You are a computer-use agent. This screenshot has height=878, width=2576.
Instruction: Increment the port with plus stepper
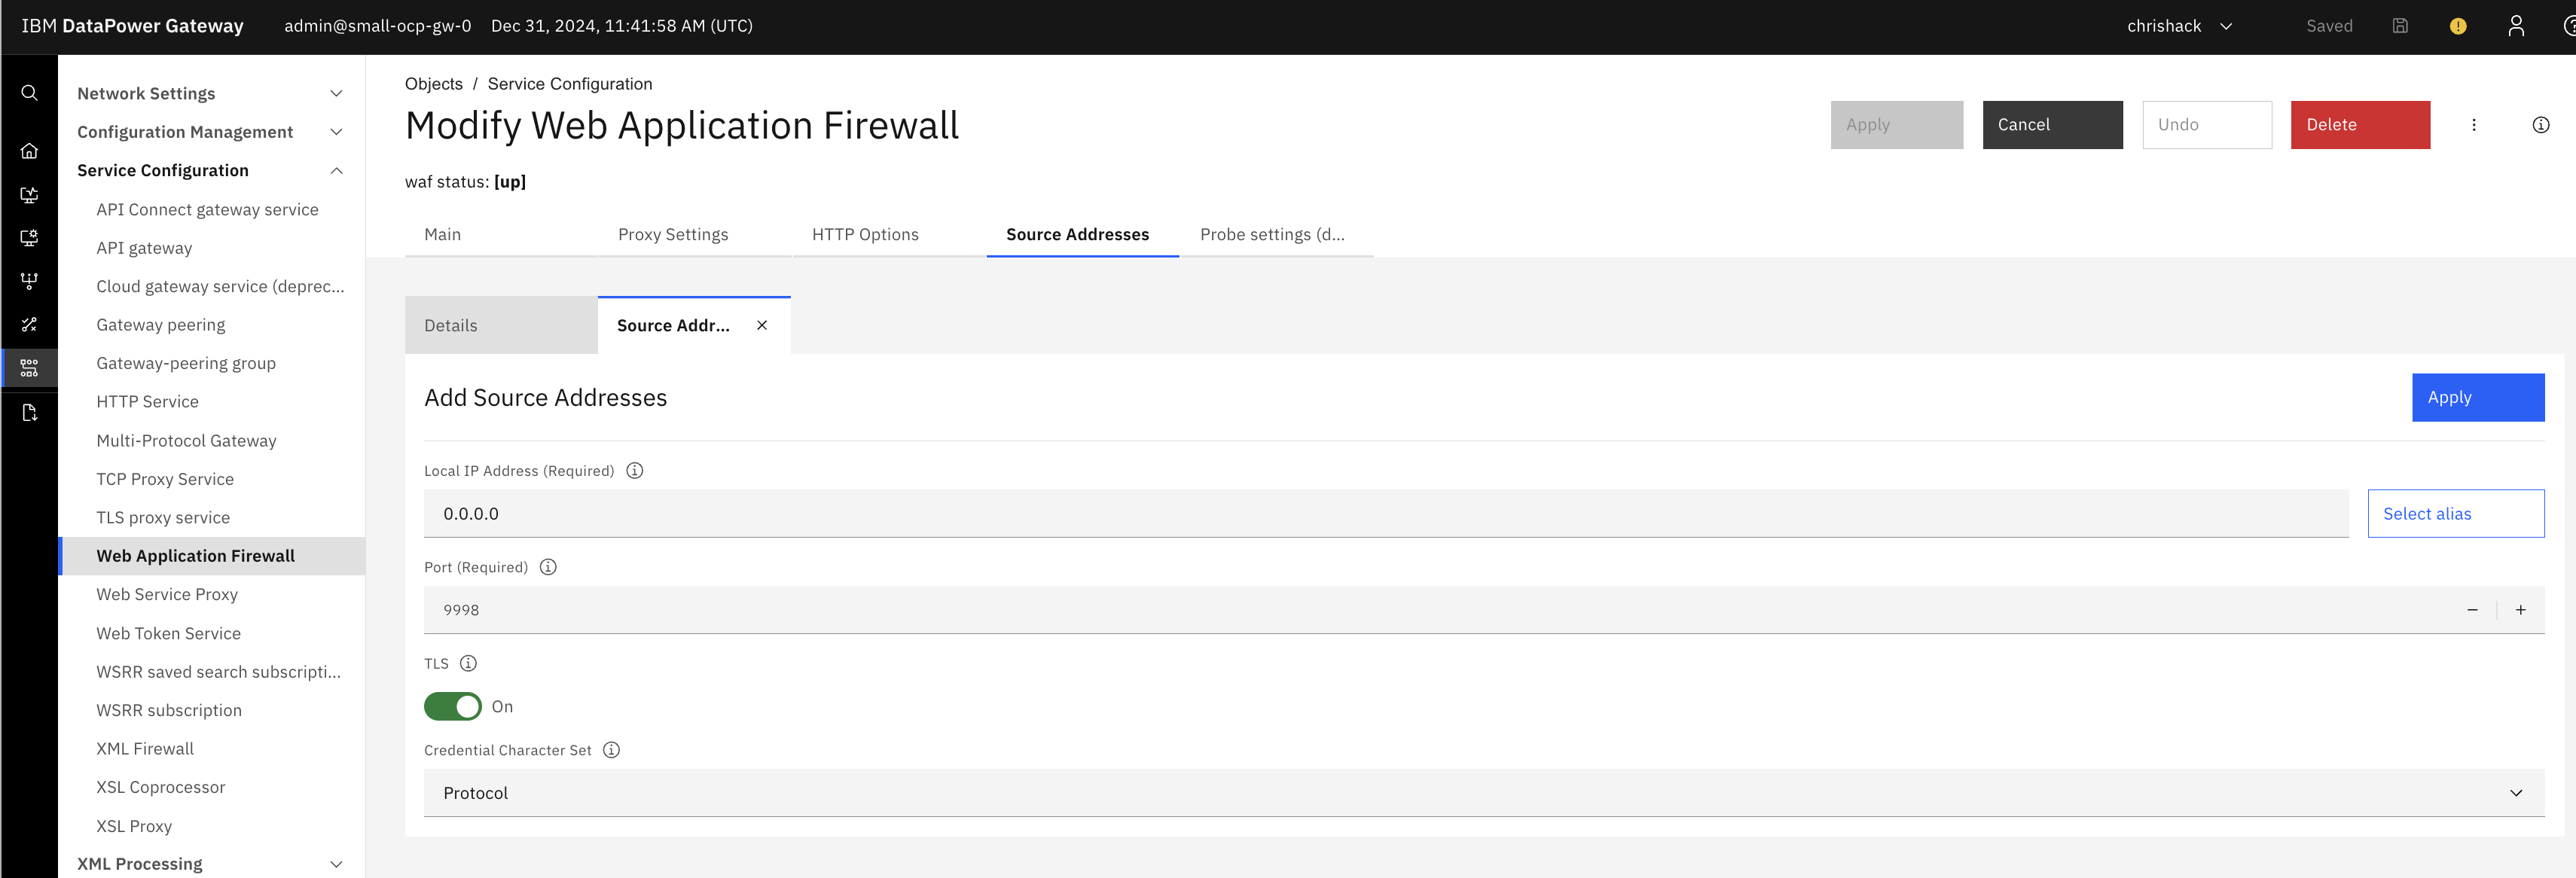(2520, 610)
